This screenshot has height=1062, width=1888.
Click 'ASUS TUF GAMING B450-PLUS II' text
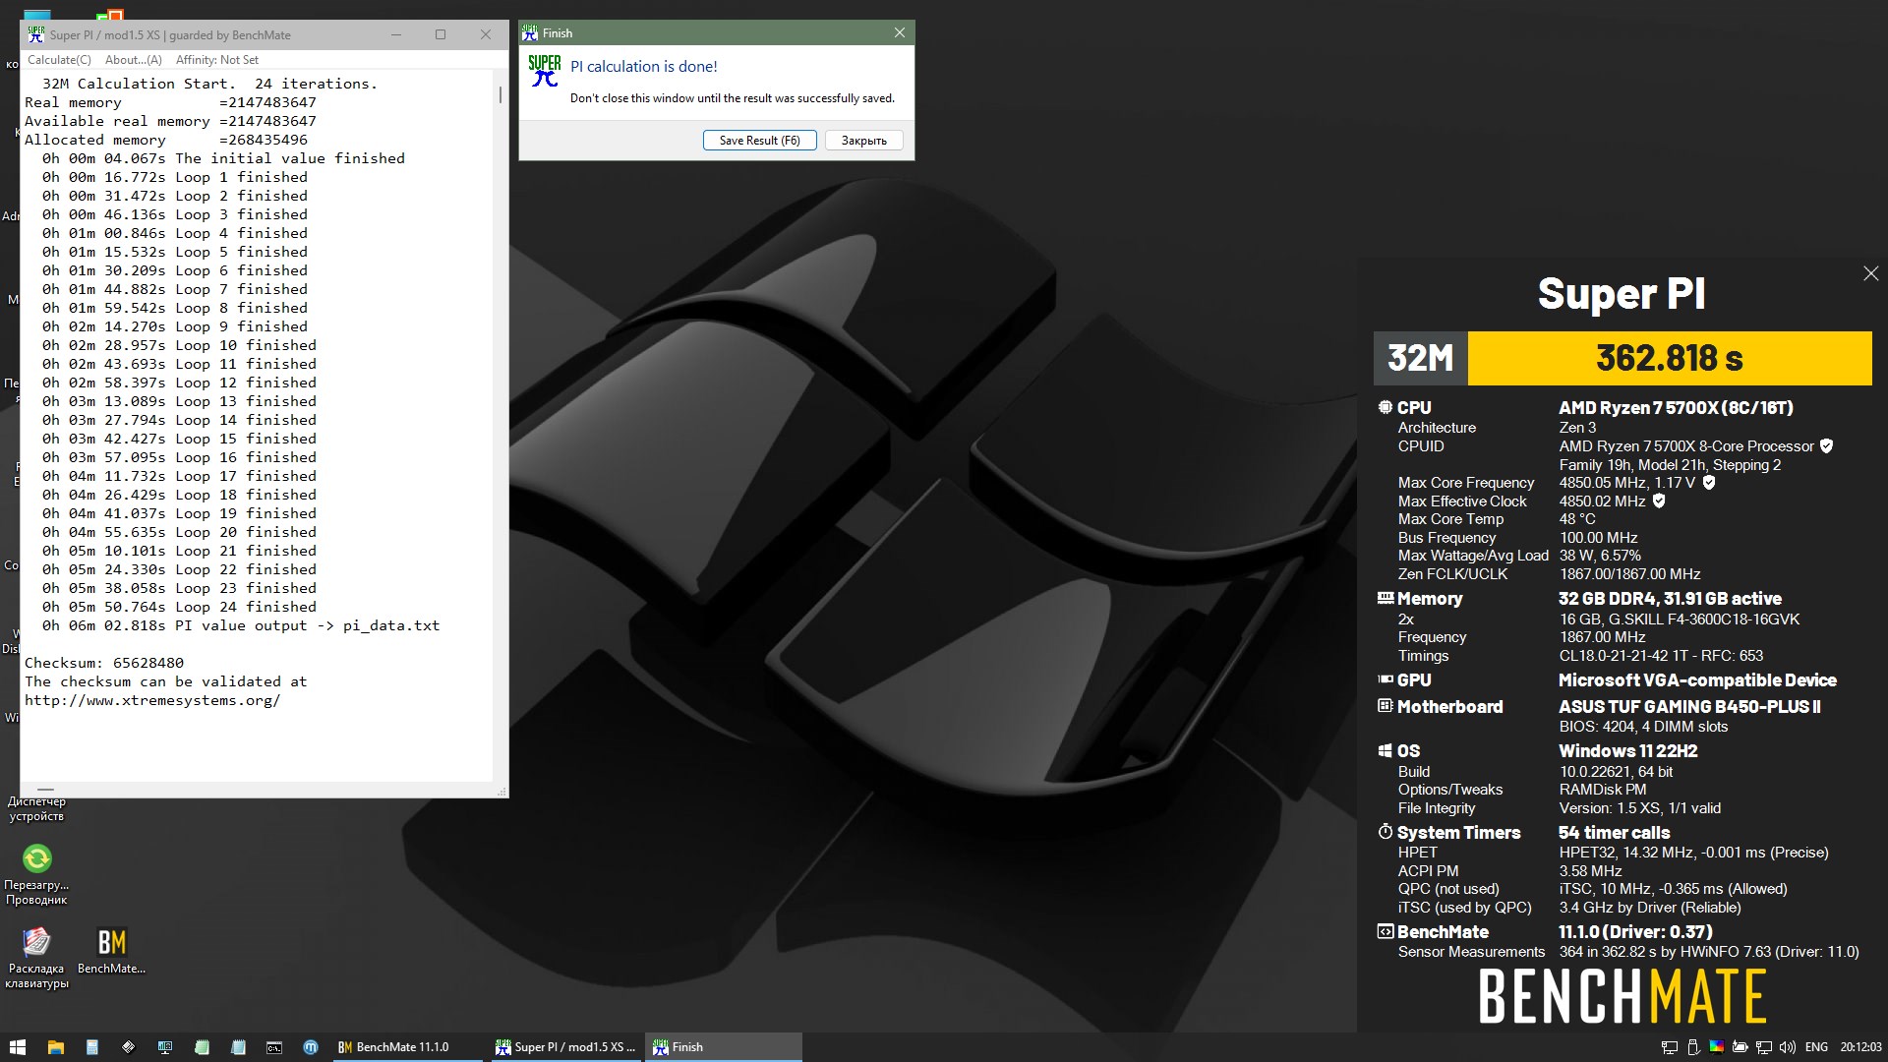(x=1689, y=706)
